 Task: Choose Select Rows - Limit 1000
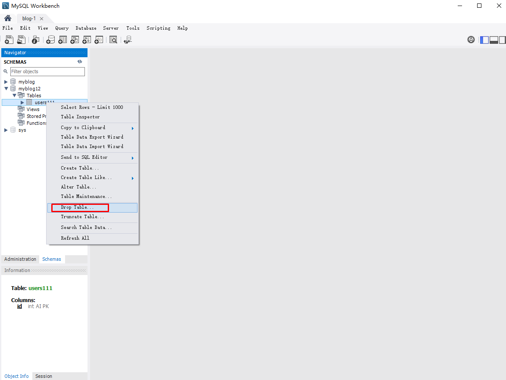coord(92,107)
